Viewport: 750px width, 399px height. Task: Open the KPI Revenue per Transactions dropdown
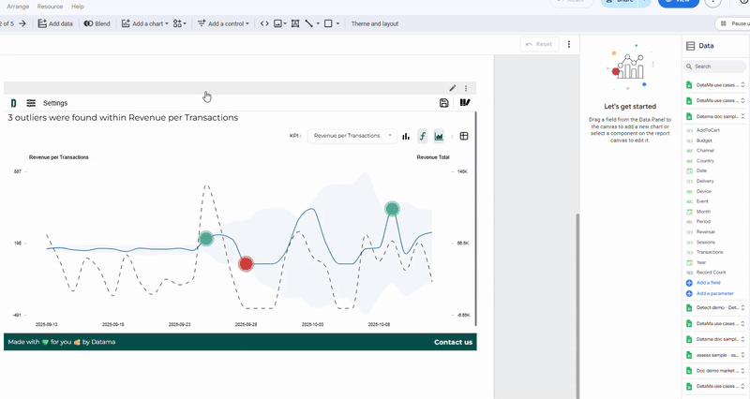[352, 136]
